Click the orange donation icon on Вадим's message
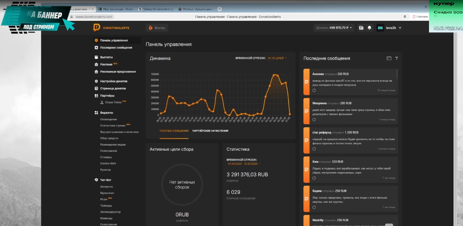This screenshot has height=226, width=463. pyautogui.click(x=306, y=198)
